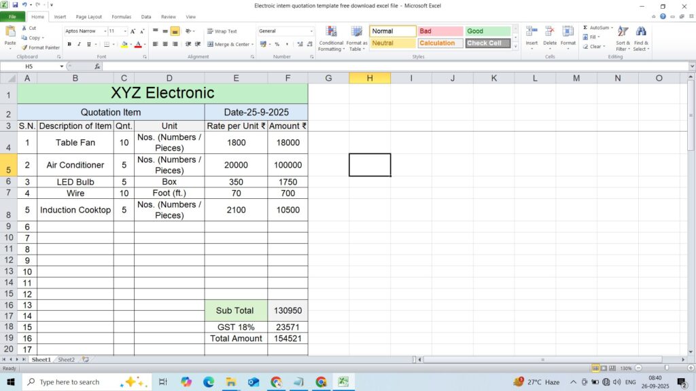Switch to the Formulas ribbon tab
Viewport: 696px width, 391px height.
(x=121, y=16)
